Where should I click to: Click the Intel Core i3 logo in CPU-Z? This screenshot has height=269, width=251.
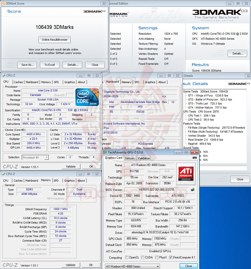(87, 97)
